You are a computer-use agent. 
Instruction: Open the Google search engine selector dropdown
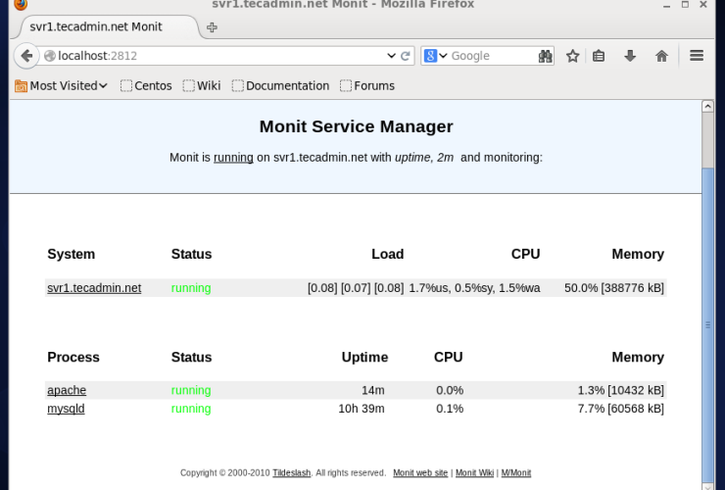[435, 56]
